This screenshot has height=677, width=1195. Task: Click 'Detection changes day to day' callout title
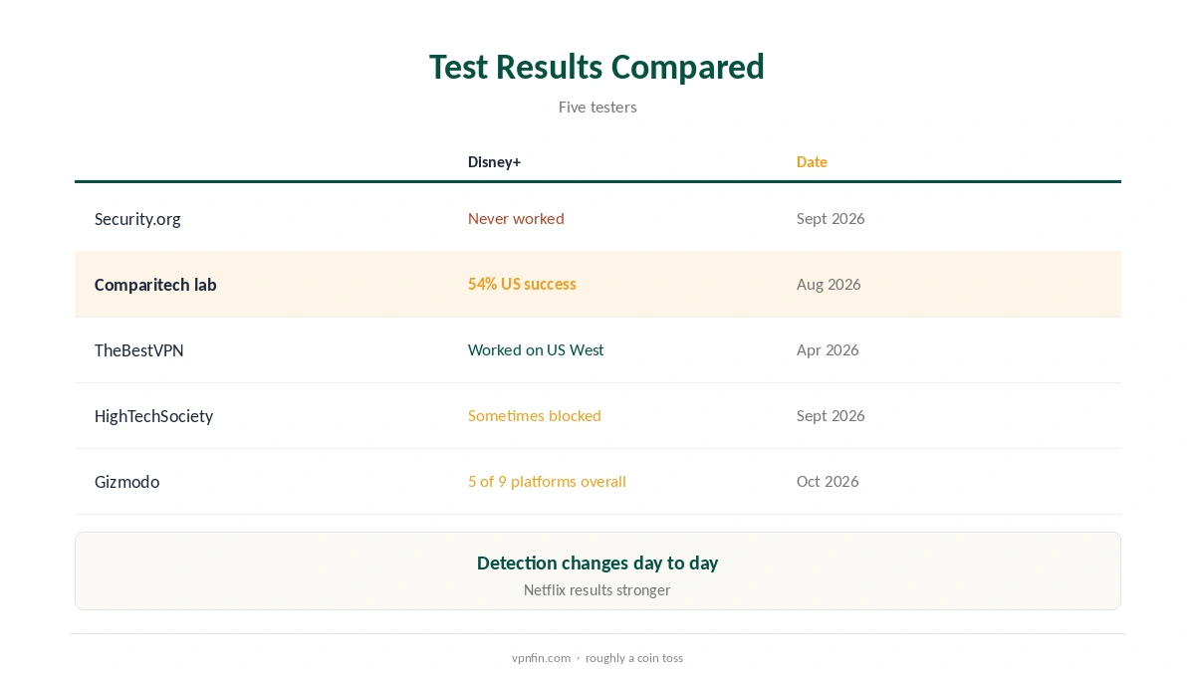(x=597, y=564)
